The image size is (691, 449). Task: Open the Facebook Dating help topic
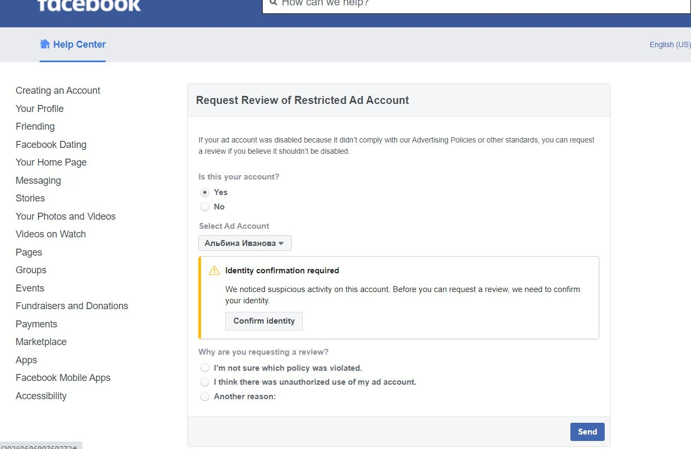coord(51,145)
